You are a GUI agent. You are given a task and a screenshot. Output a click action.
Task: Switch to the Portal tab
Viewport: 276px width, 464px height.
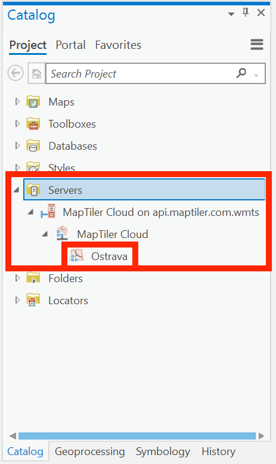[x=70, y=45]
